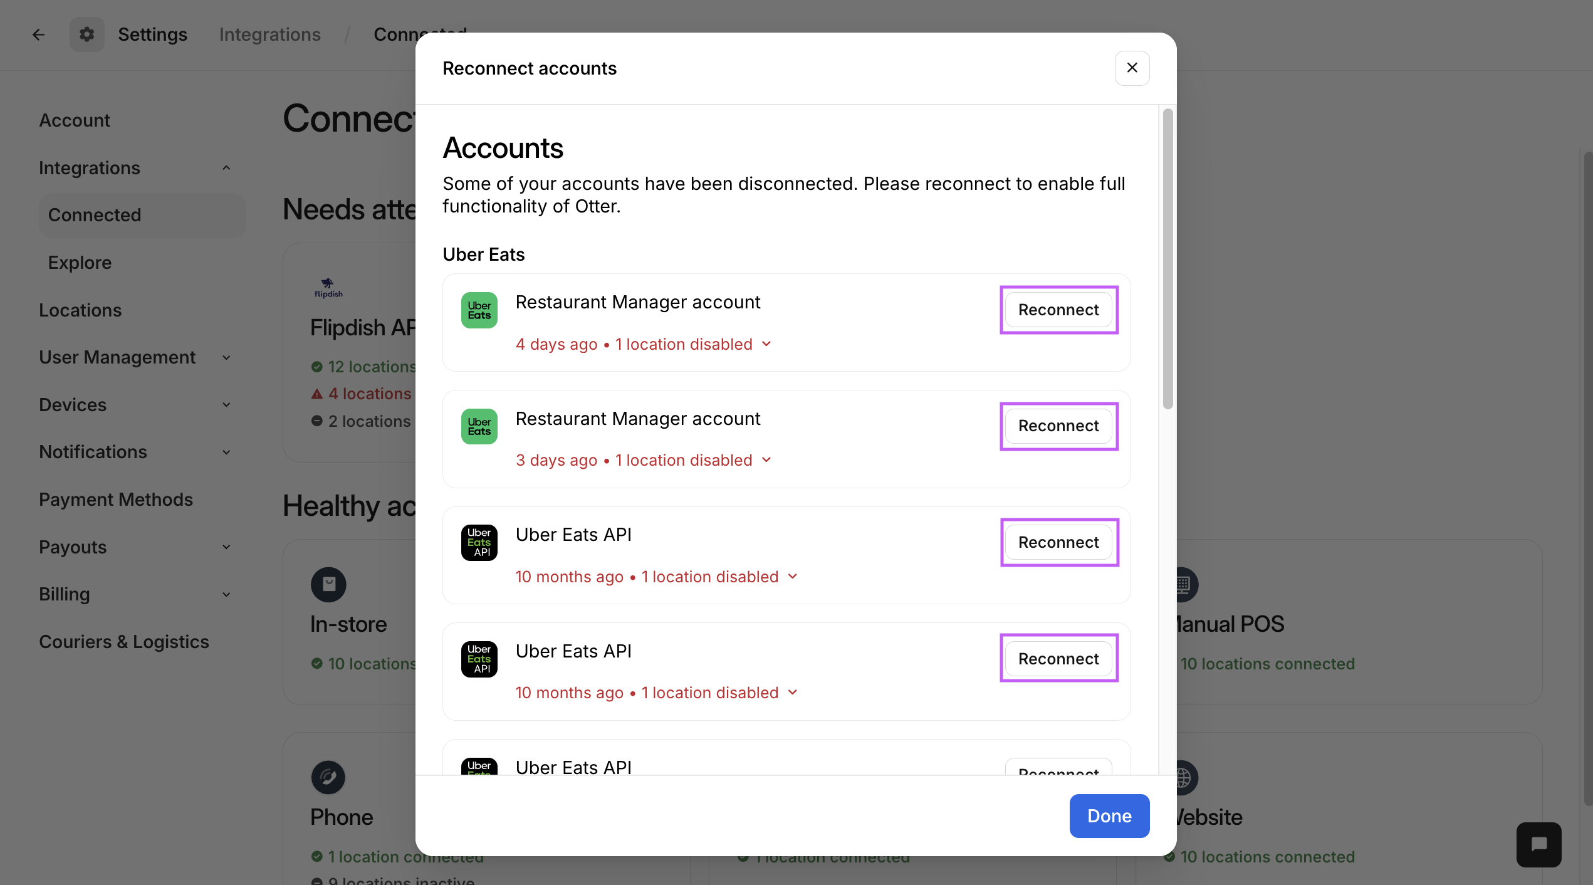Click the first black Uber Eats API logo
The width and height of the screenshot is (1593, 885).
tap(479, 543)
